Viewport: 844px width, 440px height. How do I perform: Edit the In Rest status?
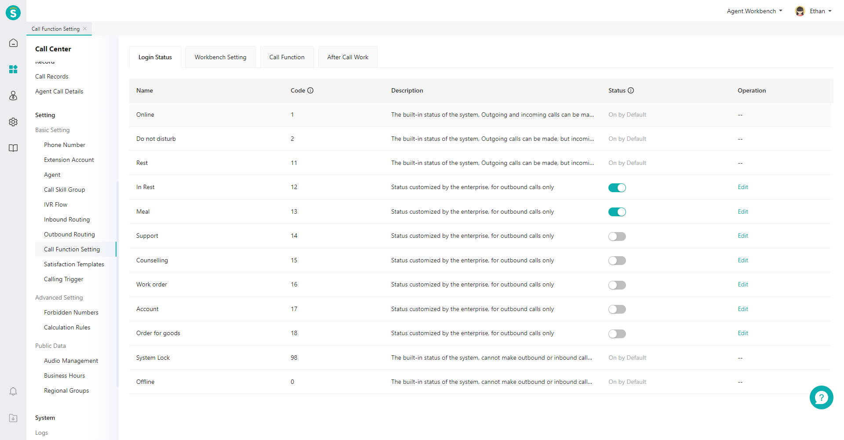(742, 187)
